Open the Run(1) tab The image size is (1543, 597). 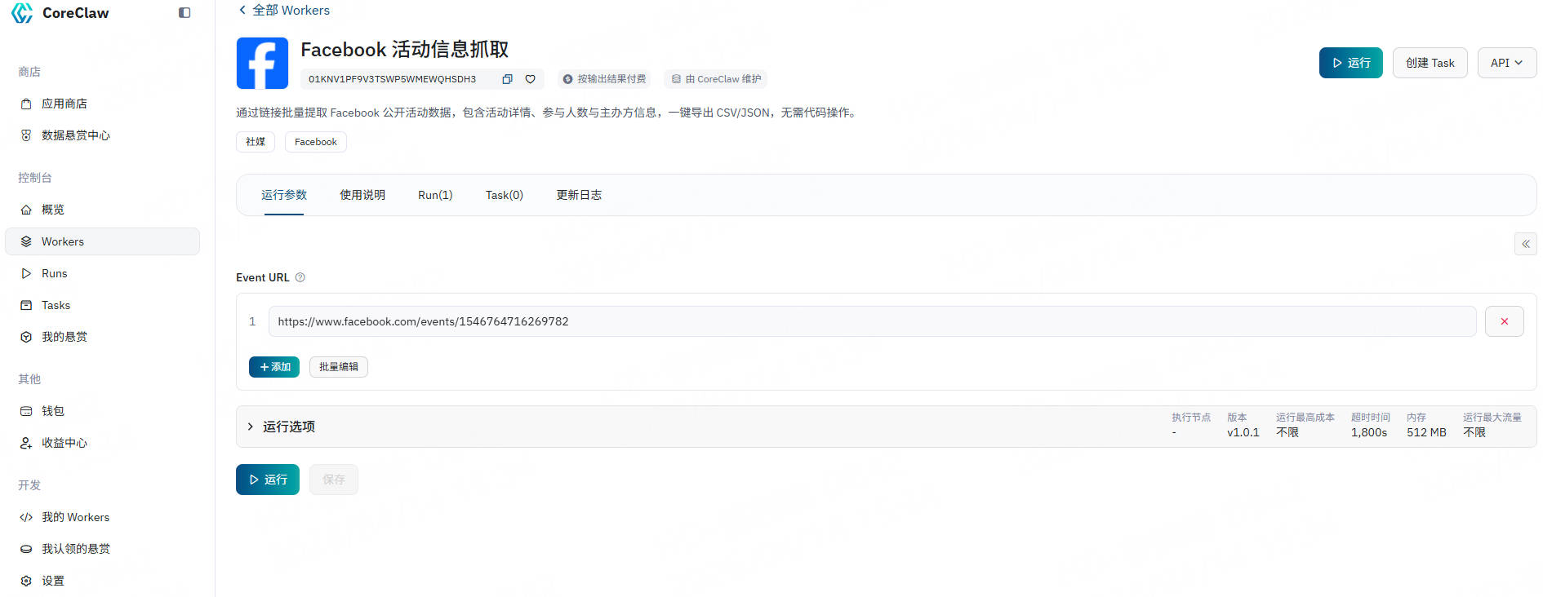tap(435, 195)
